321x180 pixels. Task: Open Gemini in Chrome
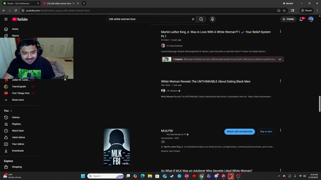(x=288, y=3)
